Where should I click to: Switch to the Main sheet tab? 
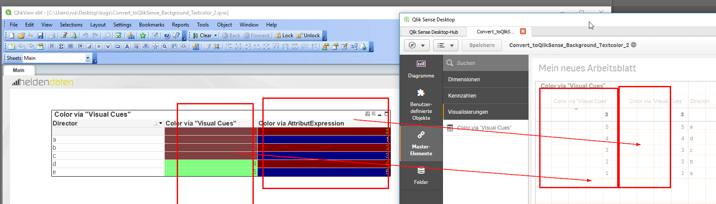pos(19,70)
